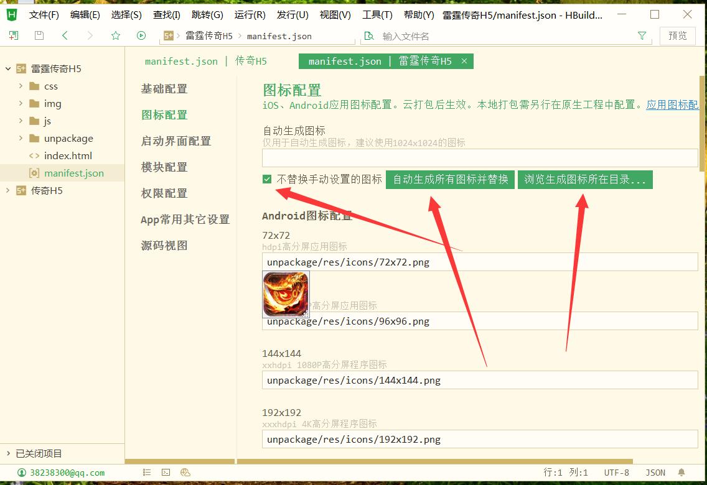Expand the 传奇H5 project node
The height and width of the screenshot is (485, 707).
pyautogui.click(x=8, y=190)
